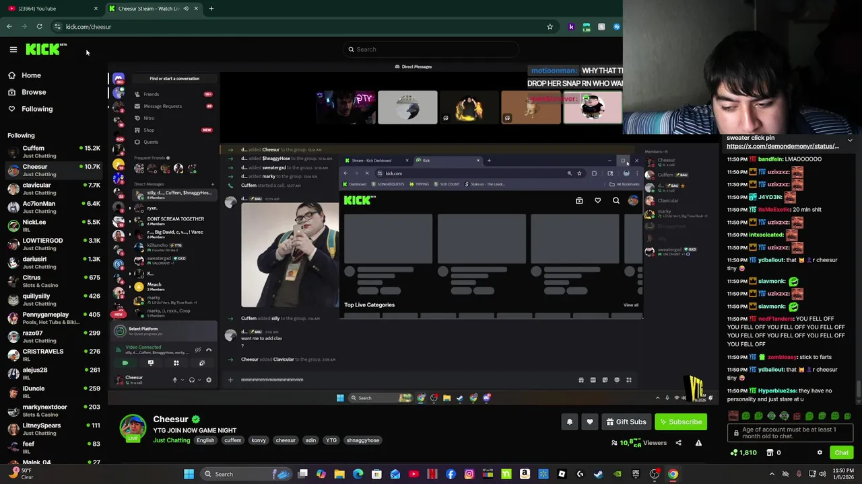This screenshot has height=484, width=862.
Task: Click the YTG stream tag
Action: (x=331, y=440)
